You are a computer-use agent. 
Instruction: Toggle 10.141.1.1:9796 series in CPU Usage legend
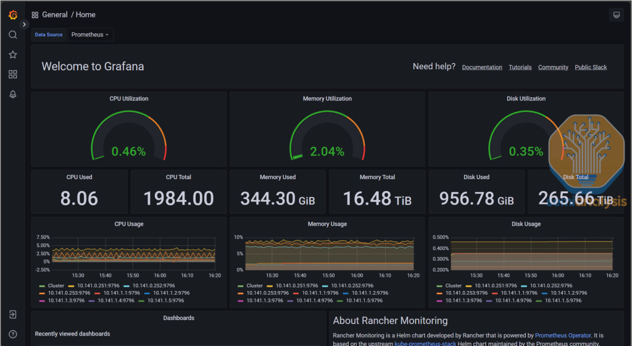(122, 293)
